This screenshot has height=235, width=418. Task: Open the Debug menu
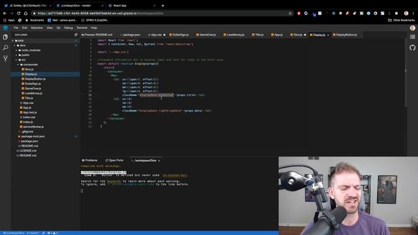68,27
